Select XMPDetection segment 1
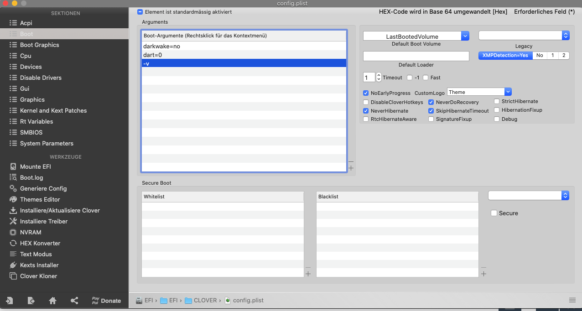Viewport: 582px width, 311px height. coord(553,55)
